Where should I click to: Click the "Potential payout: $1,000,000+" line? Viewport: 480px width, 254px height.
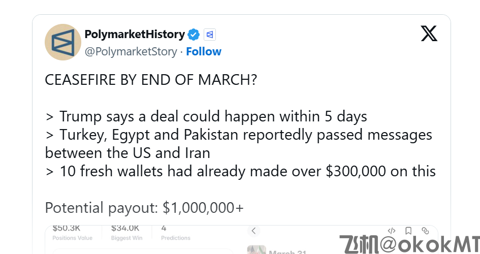(x=144, y=208)
